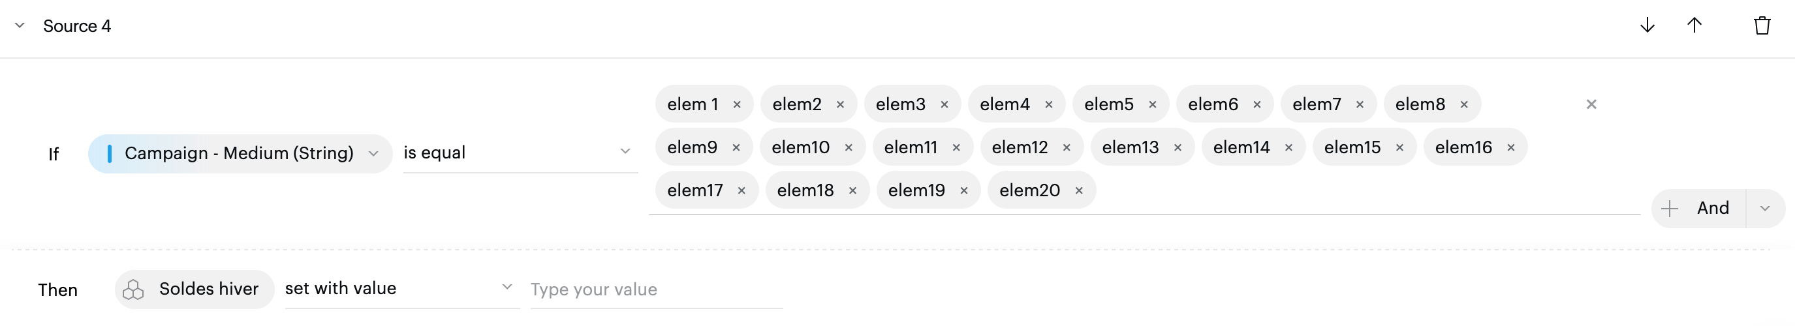Click the Soldes hiver property chip
This screenshot has width=1795, height=326.
click(194, 289)
